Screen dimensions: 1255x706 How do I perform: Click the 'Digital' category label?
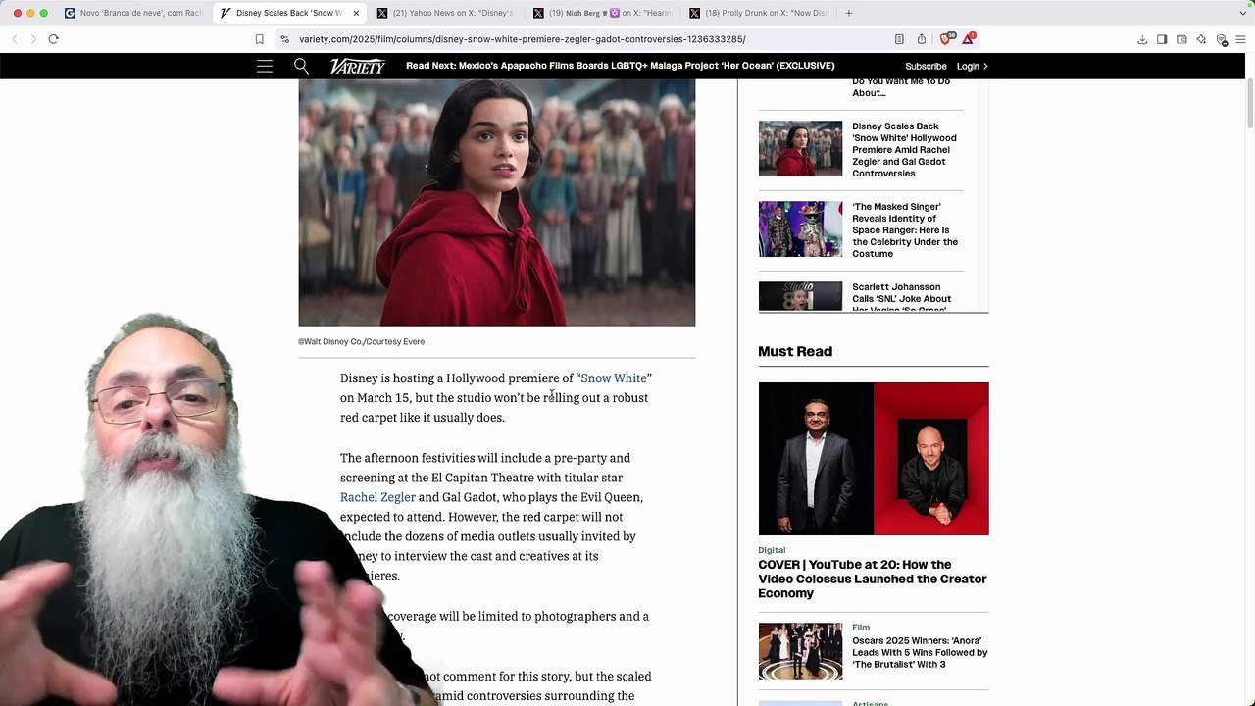pyautogui.click(x=772, y=550)
